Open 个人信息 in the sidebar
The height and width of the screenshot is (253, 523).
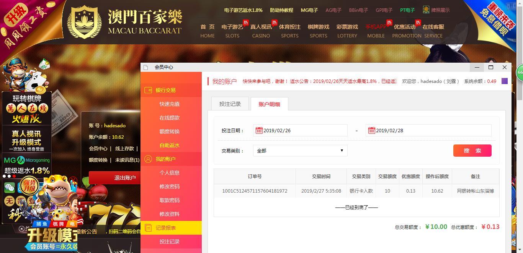click(x=170, y=173)
